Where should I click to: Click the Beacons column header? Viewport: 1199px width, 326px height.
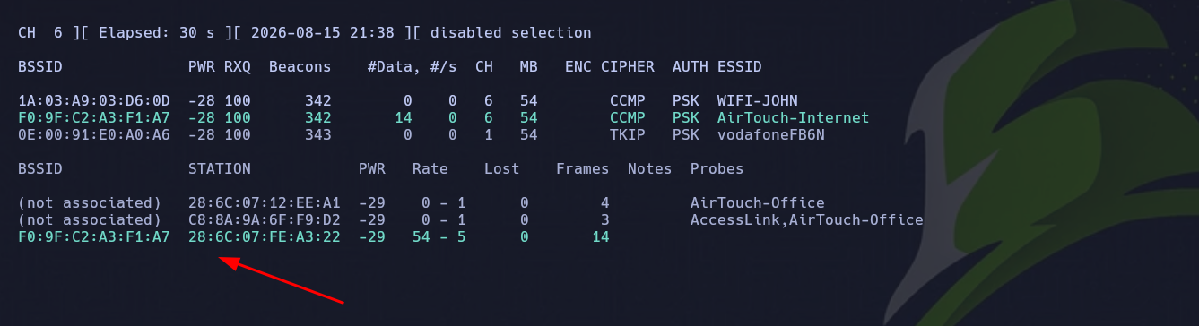tap(300, 66)
